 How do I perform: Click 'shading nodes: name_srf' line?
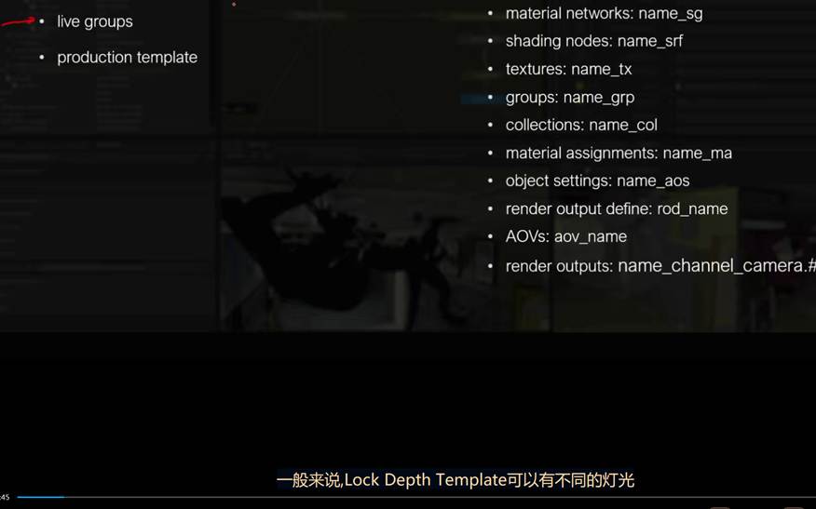(x=593, y=41)
